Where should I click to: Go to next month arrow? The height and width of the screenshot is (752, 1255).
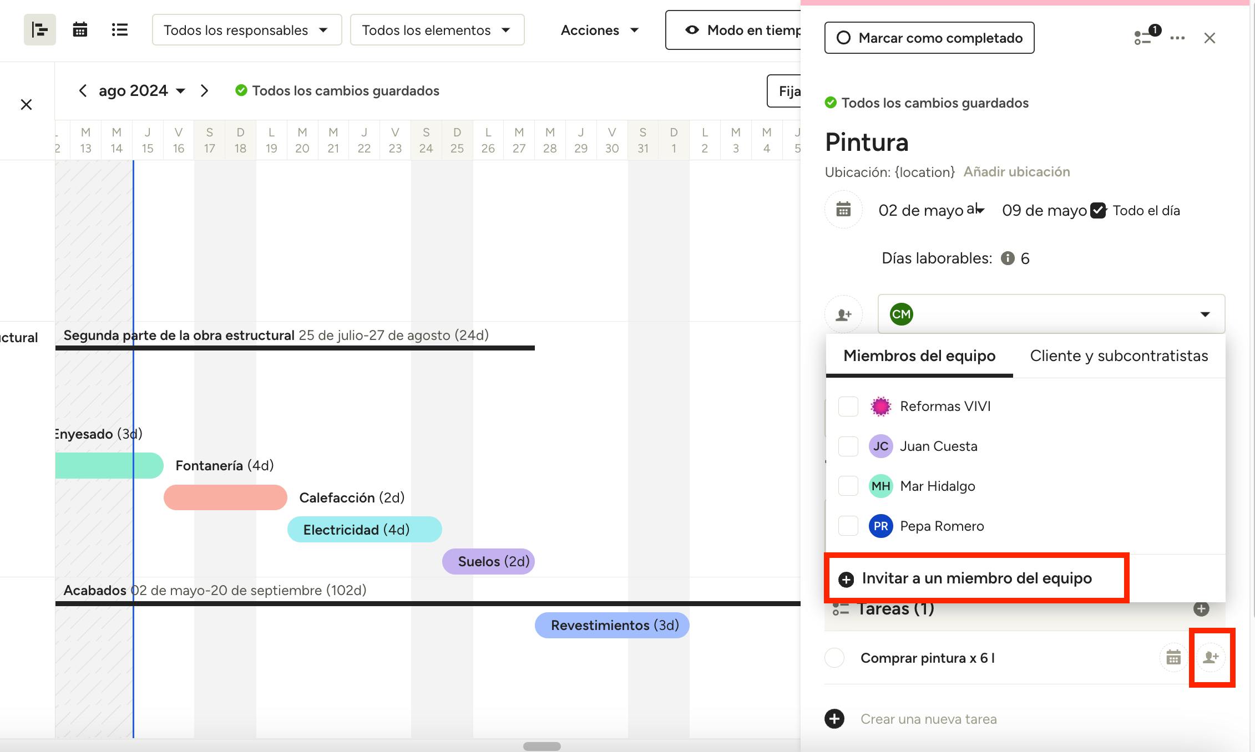click(x=204, y=90)
